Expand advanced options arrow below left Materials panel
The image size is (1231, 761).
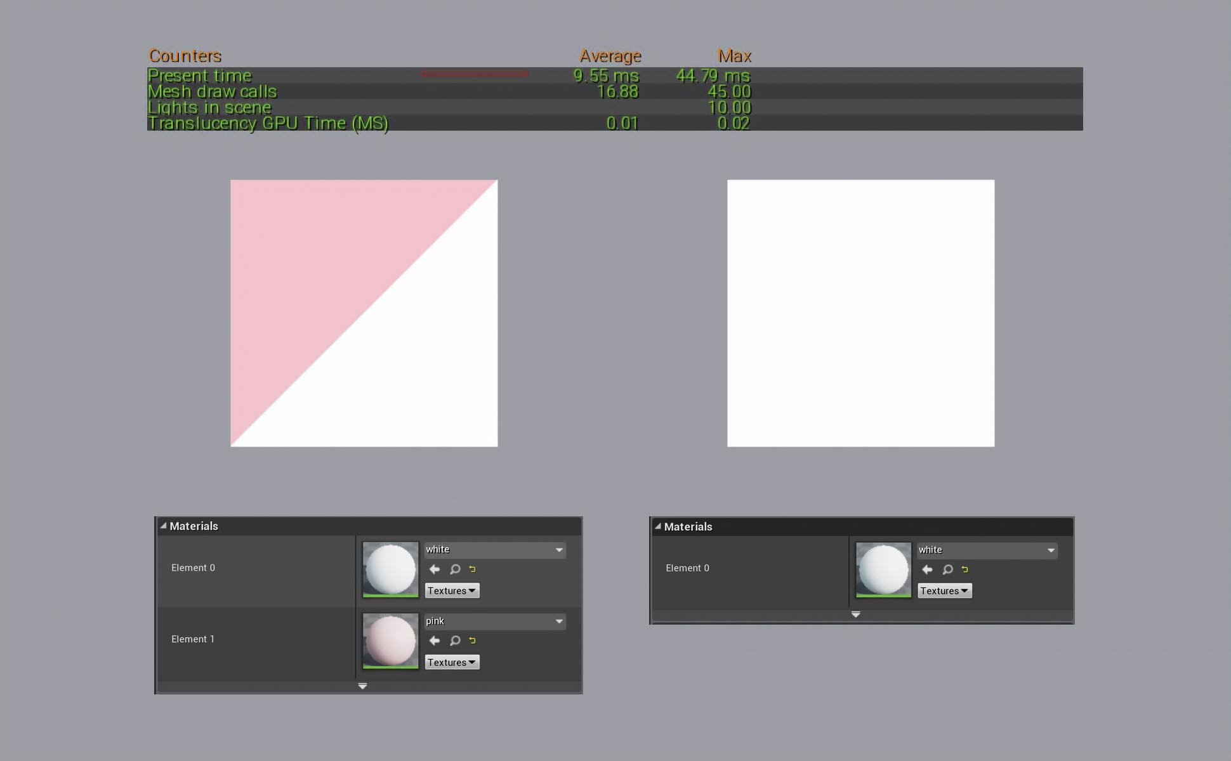(362, 686)
